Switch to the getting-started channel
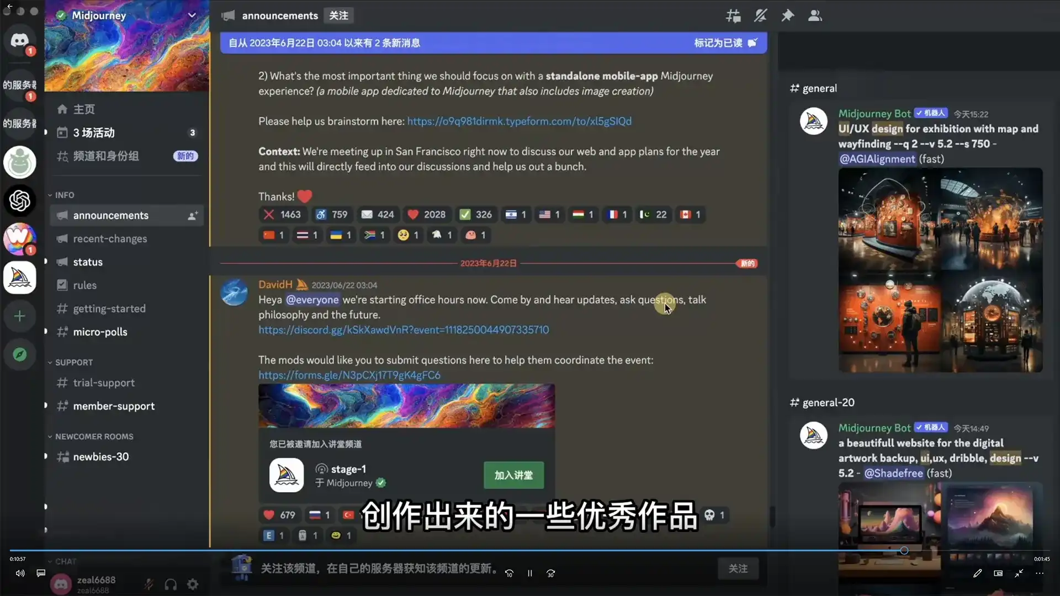 [x=109, y=308]
